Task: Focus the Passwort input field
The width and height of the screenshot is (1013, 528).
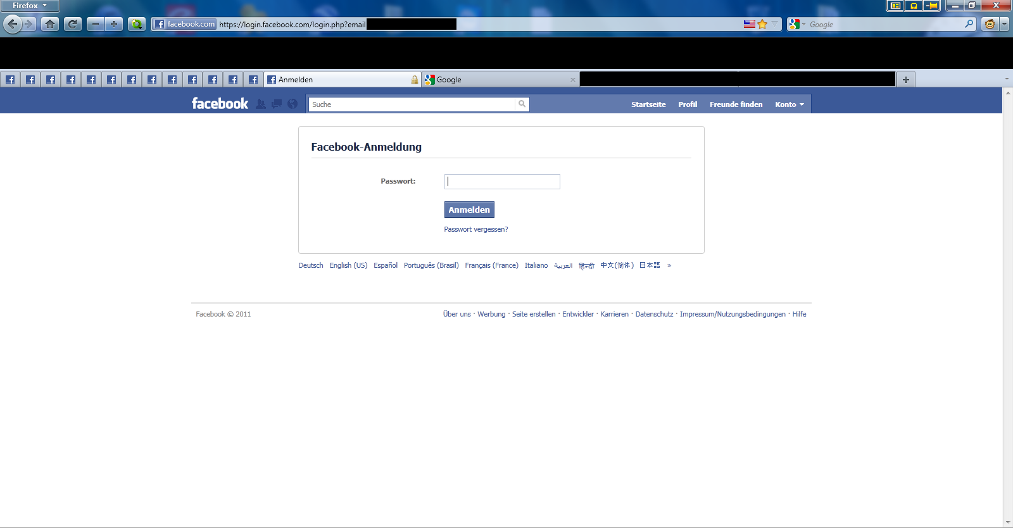Action: pyautogui.click(x=502, y=182)
